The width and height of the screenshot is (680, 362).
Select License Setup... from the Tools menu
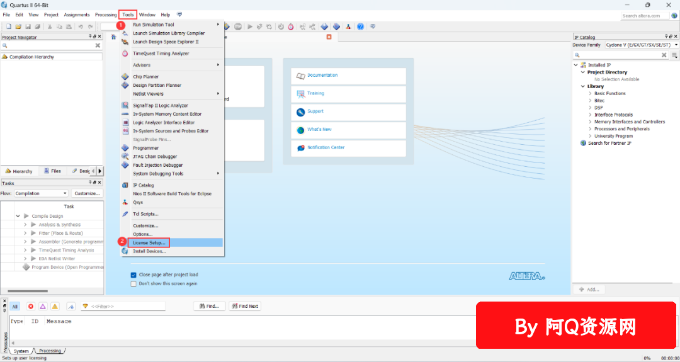pos(172,242)
